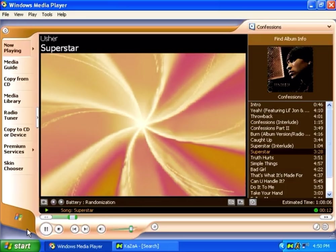Image resolution: width=336 pixels, height=252 pixels.
Task: Select the Throwback track
Action: point(287,117)
